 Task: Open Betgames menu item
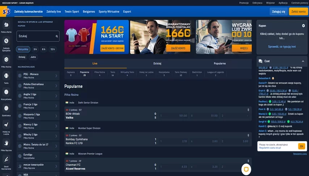pyautogui.click(x=89, y=12)
